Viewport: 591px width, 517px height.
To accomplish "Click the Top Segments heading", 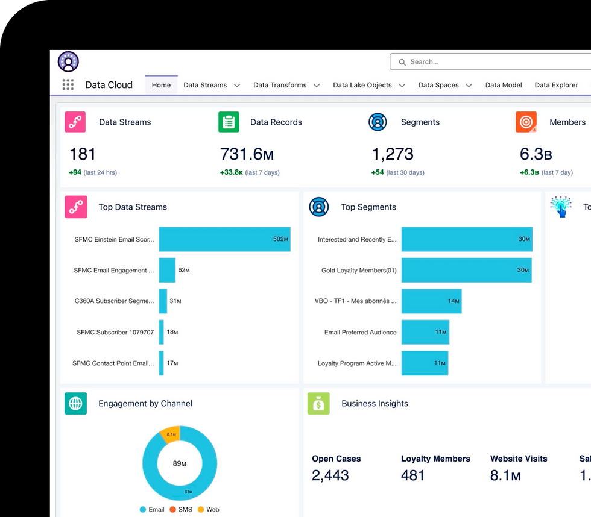I will tap(368, 207).
